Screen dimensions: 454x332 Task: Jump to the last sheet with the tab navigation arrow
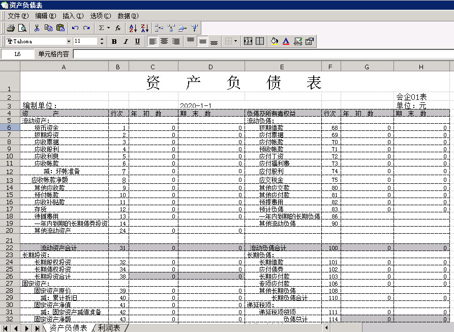point(37,328)
